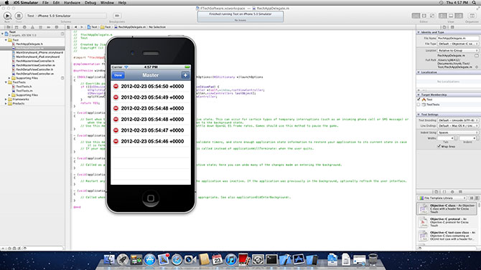
Task: Collapse the TestTests group
Action: 6,82
